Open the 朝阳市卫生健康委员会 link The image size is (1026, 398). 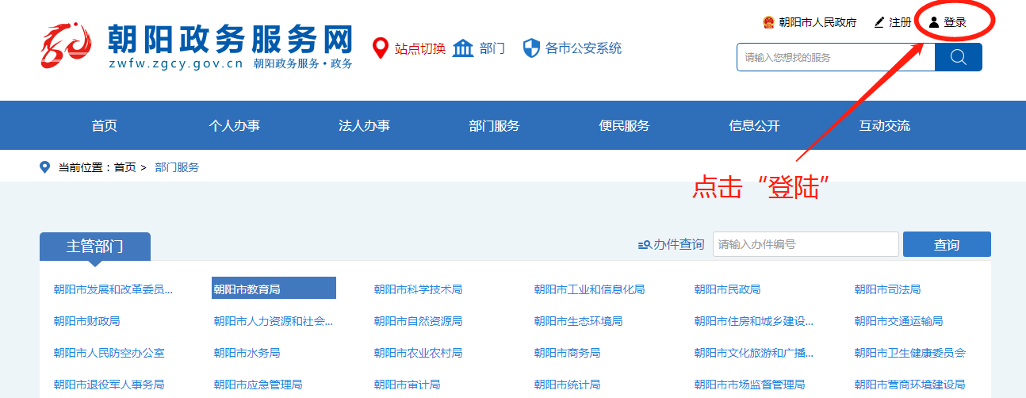click(x=909, y=353)
